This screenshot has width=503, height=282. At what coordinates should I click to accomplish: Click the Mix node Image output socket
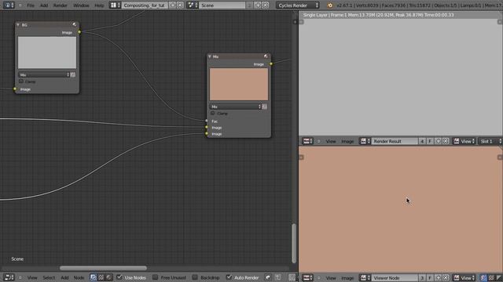(x=271, y=64)
